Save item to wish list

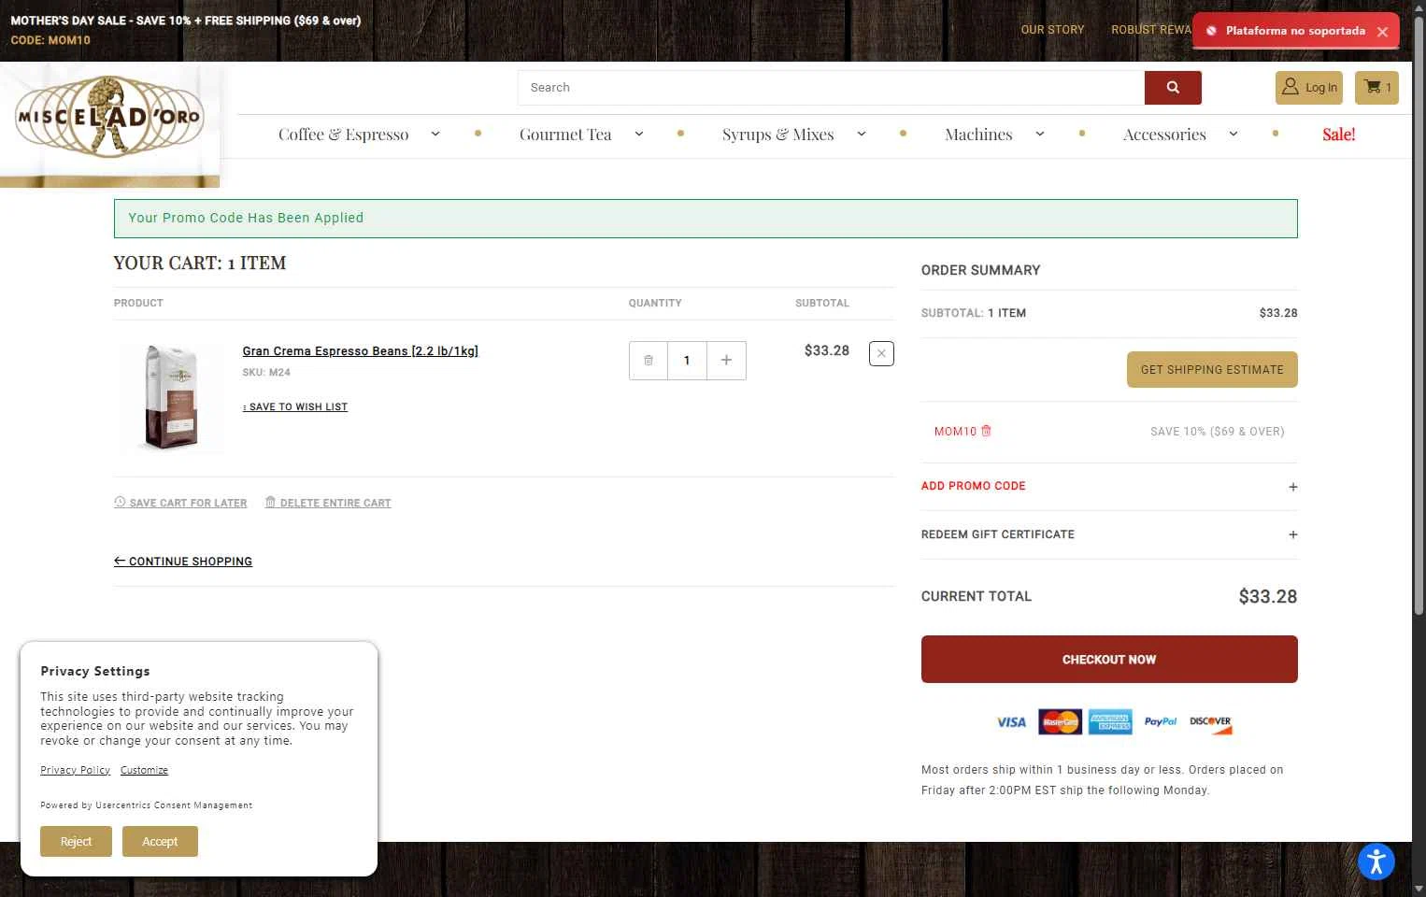click(x=295, y=407)
